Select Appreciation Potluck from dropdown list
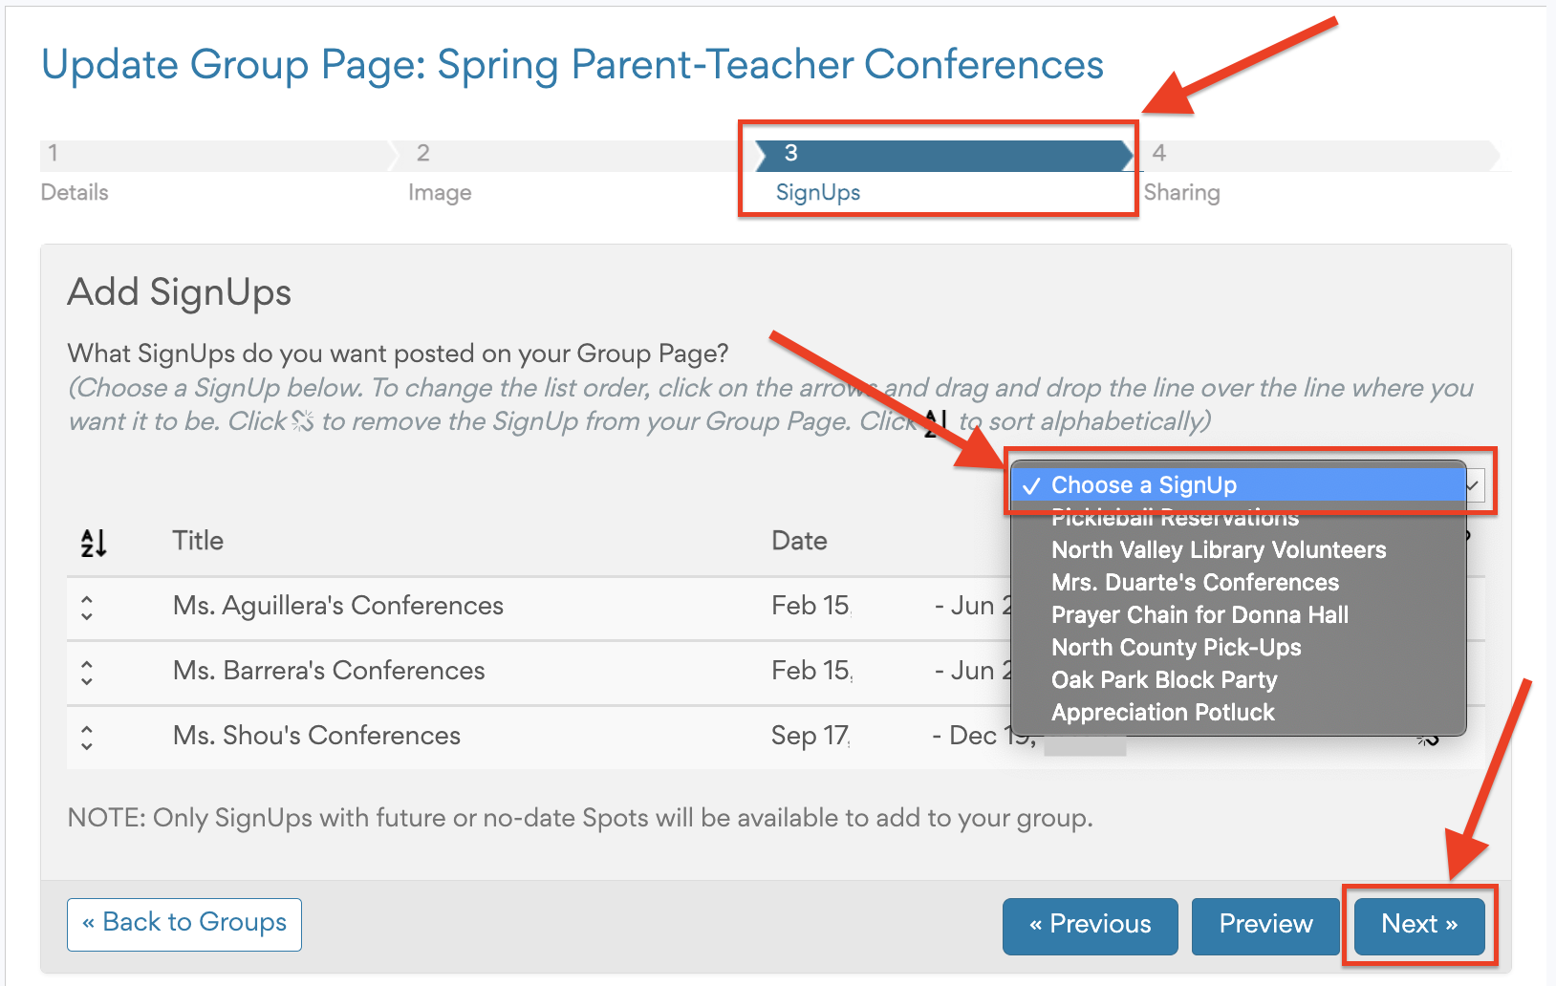The width and height of the screenshot is (1556, 986). tap(1162, 713)
